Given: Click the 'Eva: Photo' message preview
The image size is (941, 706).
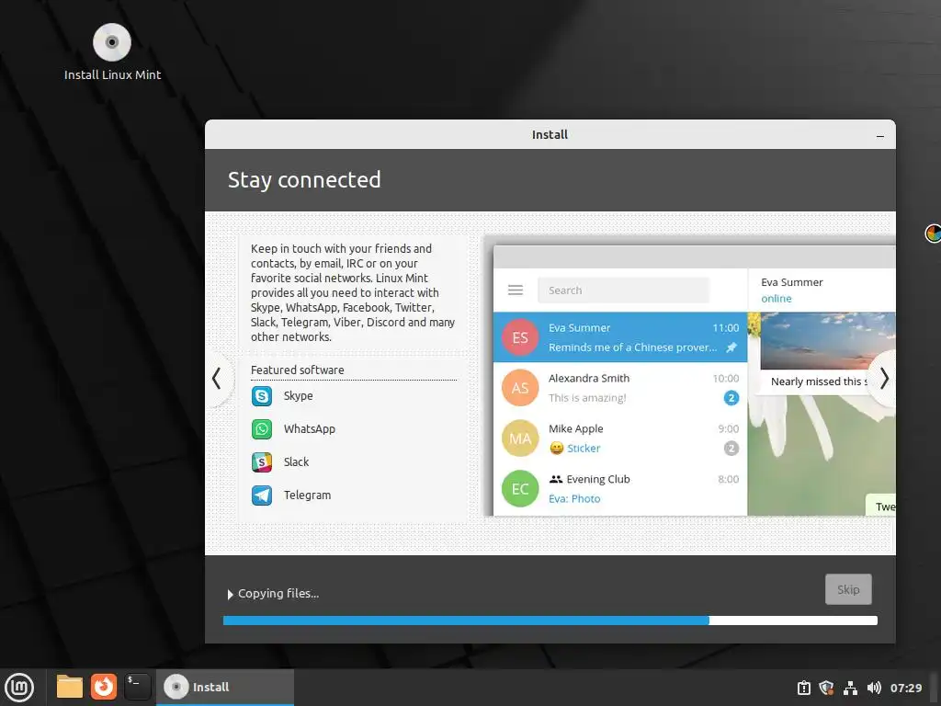Looking at the screenshot, I should click(574, 499).
